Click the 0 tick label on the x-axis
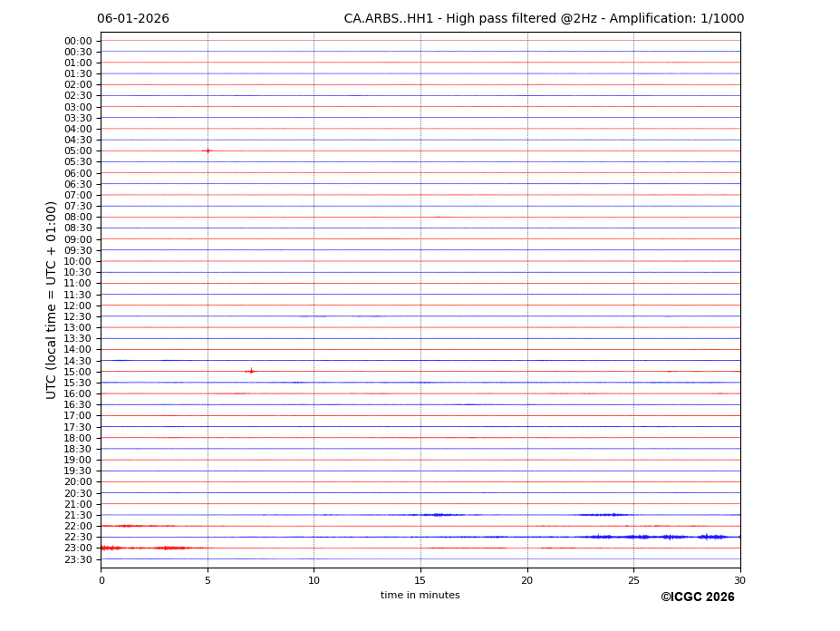The height and width of the screenshot is (631, 840). click(x=101, y=580)
